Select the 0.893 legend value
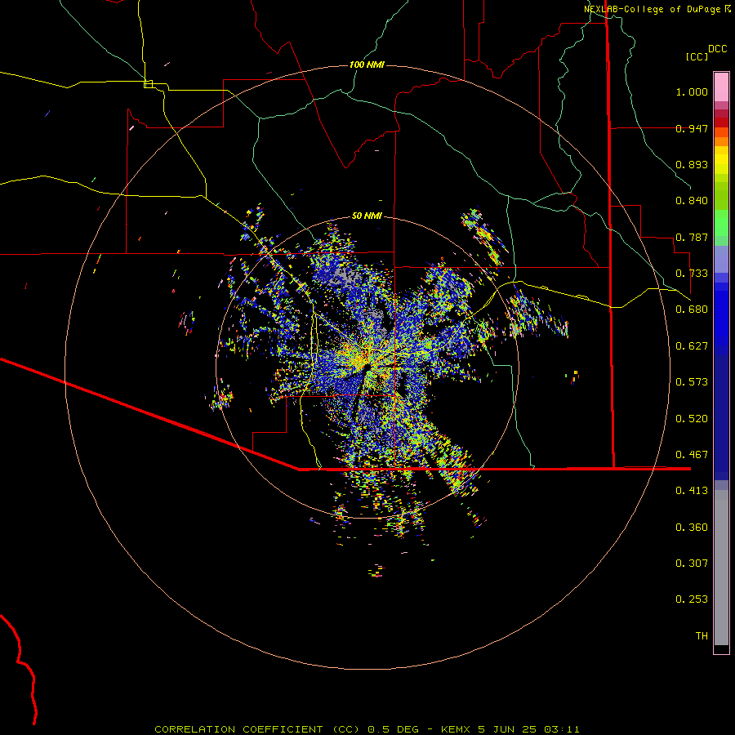The image size is (735, 735). [692, 164]
